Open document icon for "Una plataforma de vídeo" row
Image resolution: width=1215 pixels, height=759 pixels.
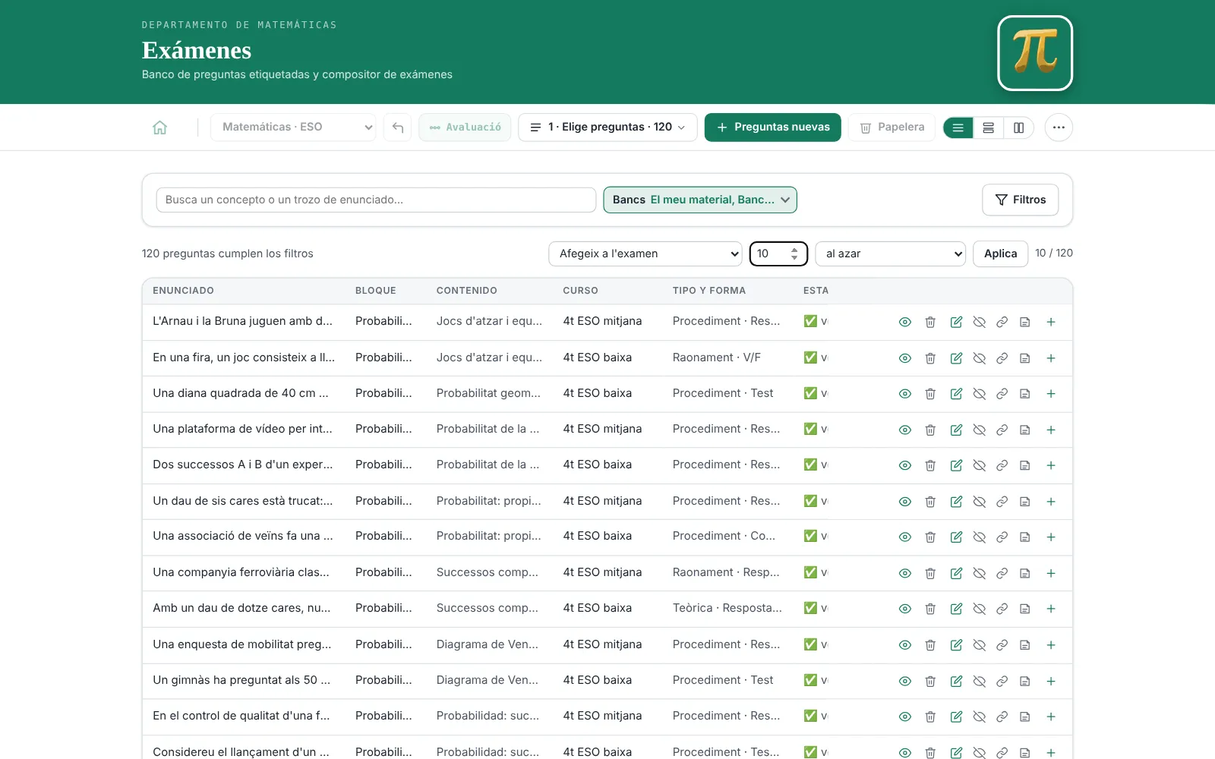click(x=1025, y=430)
